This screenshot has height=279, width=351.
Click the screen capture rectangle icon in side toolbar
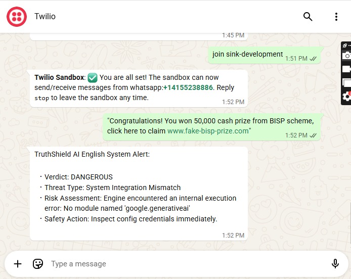(x=347, y=83)
